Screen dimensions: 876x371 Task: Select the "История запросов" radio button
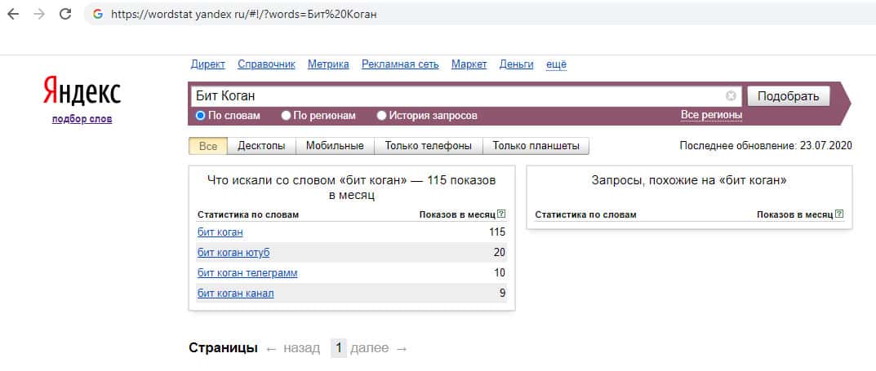pos(381,116)
